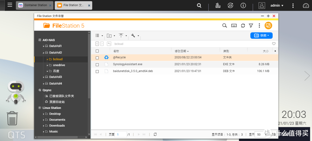Close the Container Station tab
Viewport: 312px width, 141px height.
50,6
